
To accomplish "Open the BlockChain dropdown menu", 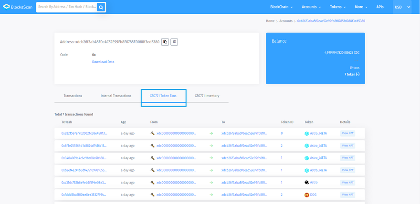I will click(x=281, y=7).
